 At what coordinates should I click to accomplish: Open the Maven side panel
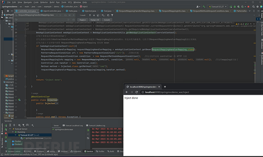tap(261, 14)
